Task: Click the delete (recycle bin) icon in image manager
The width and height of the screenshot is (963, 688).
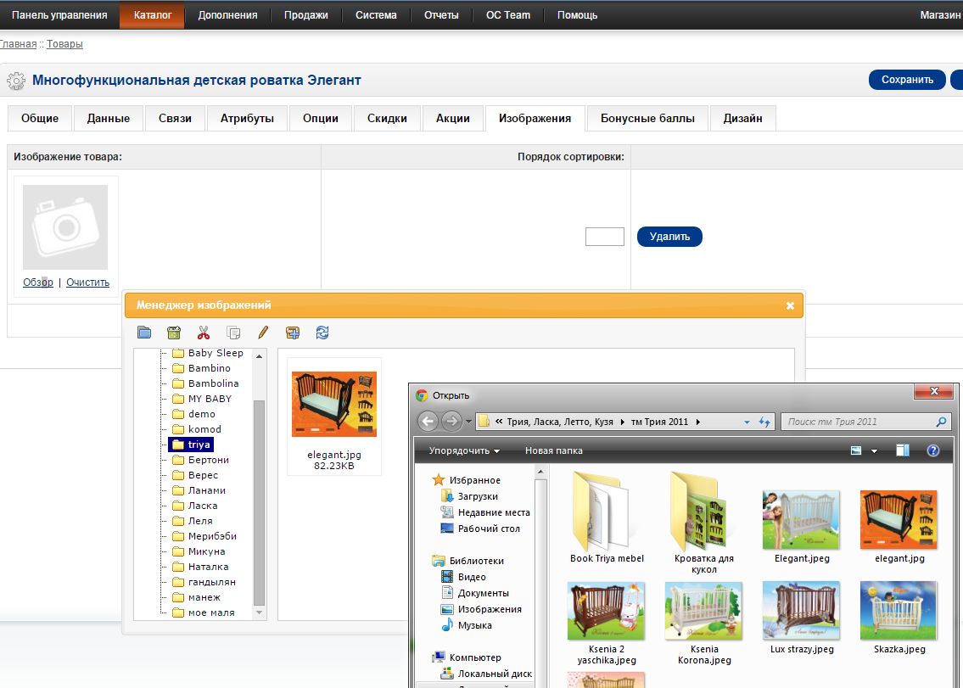Action: (174, 333)
